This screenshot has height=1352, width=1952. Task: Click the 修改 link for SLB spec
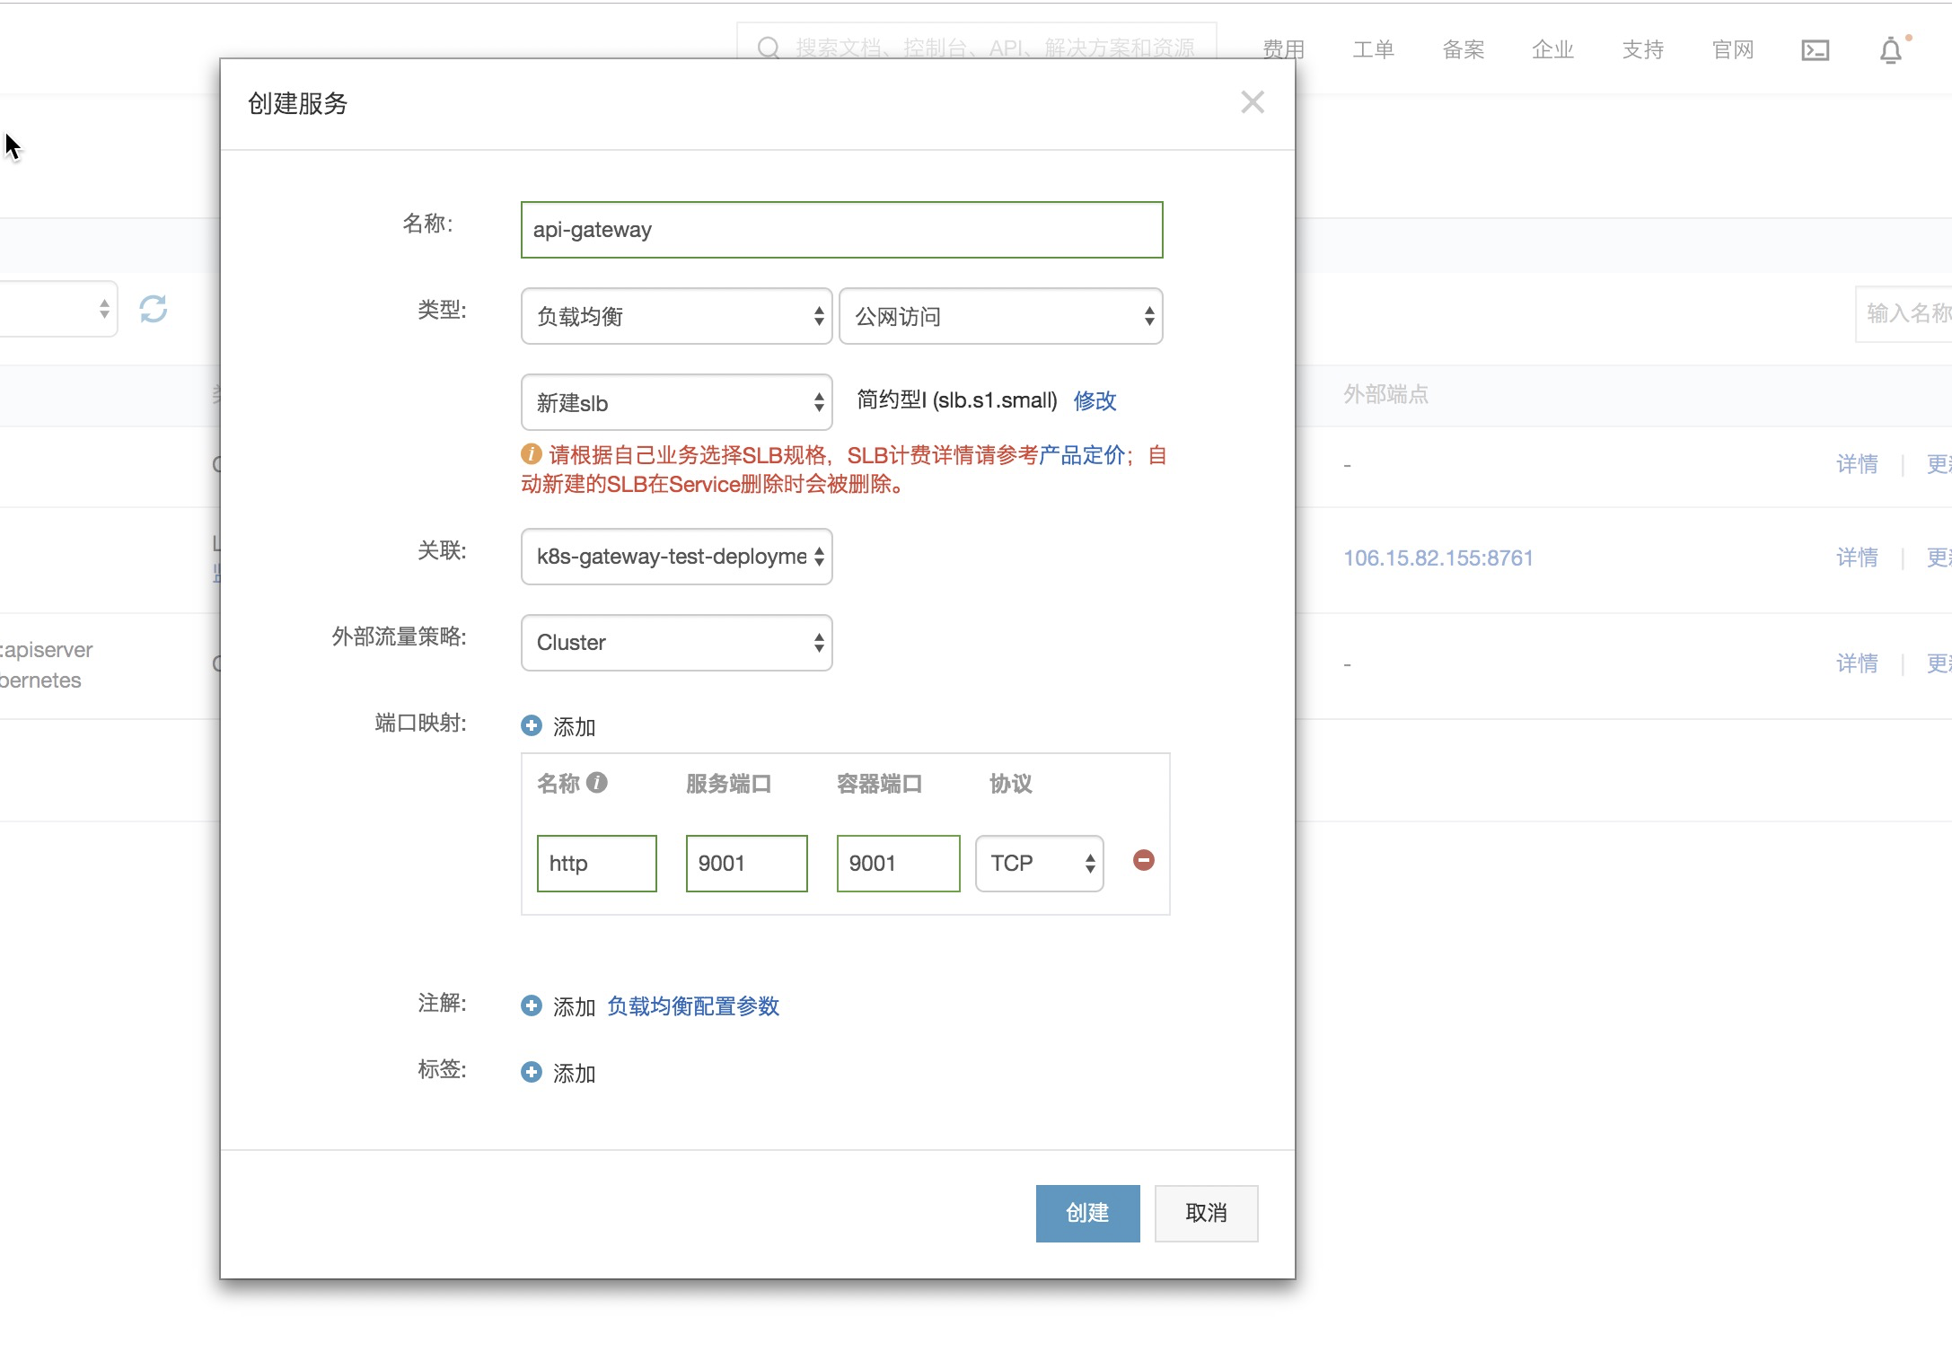(1095, 400)
